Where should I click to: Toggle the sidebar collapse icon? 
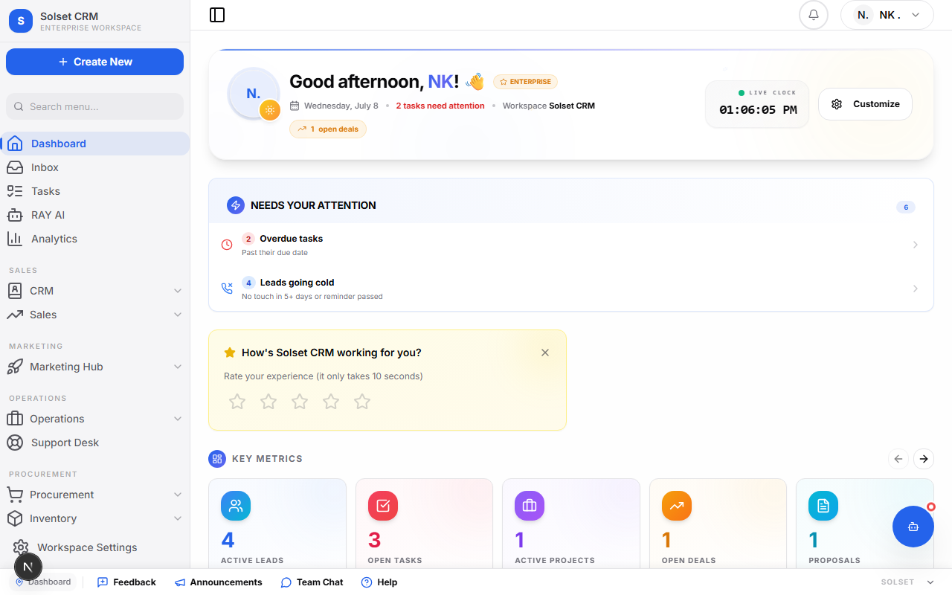217,15
